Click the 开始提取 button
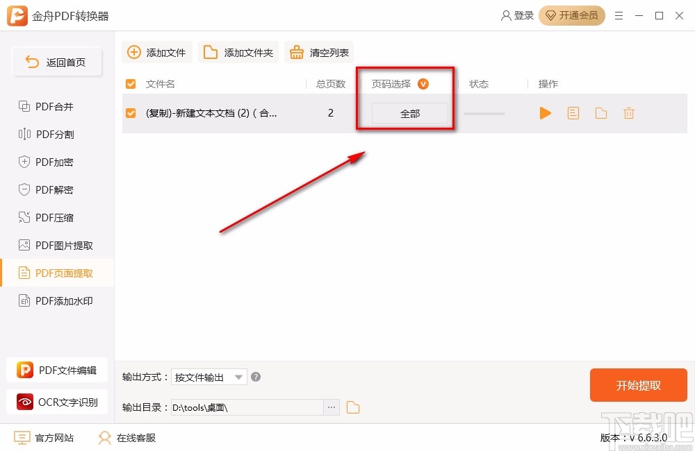 638,385
